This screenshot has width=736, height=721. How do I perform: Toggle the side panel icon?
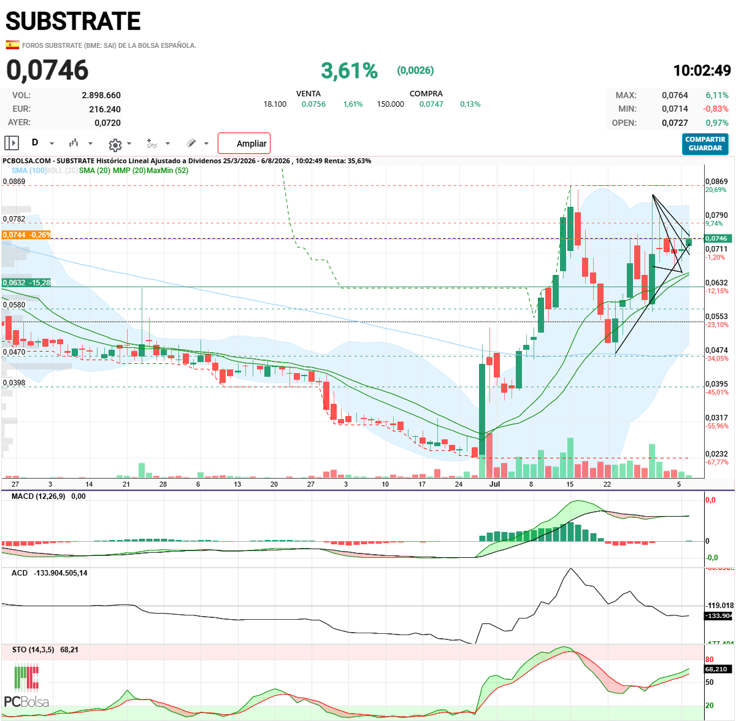[12, 143]
